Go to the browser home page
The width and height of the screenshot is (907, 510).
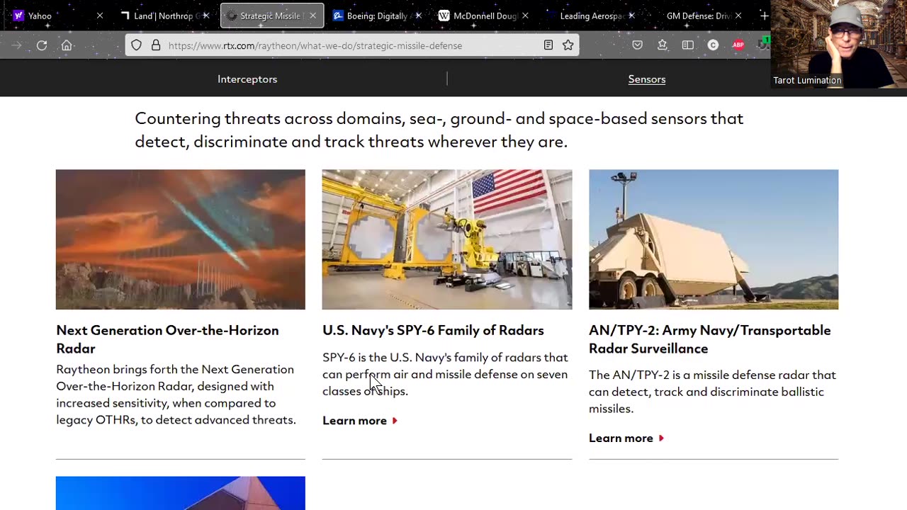(67, 45)
